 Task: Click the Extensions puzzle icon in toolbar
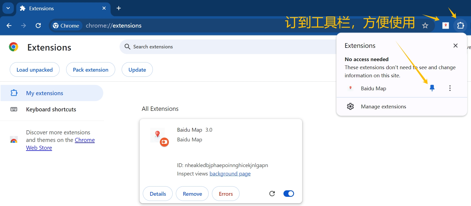click(x=460, y=26)
